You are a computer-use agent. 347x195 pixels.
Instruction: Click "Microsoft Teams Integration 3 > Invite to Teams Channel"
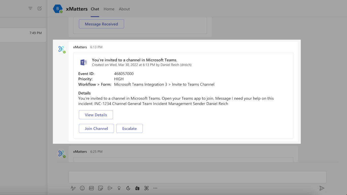coord(164,84)
